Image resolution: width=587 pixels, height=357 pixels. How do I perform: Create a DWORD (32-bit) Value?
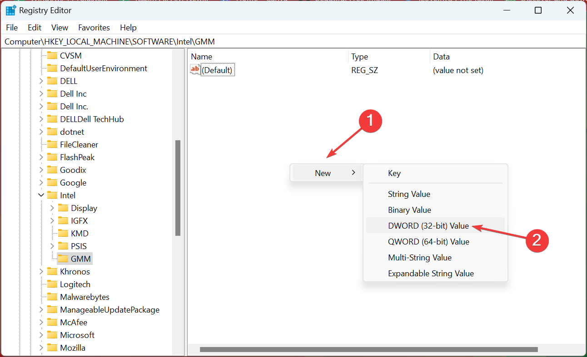click(435, 226)
